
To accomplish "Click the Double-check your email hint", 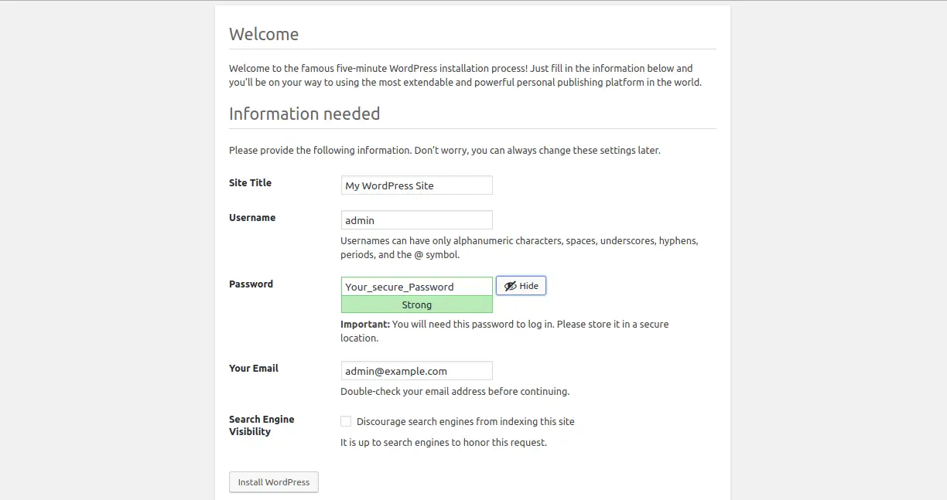I will [455, 392].
